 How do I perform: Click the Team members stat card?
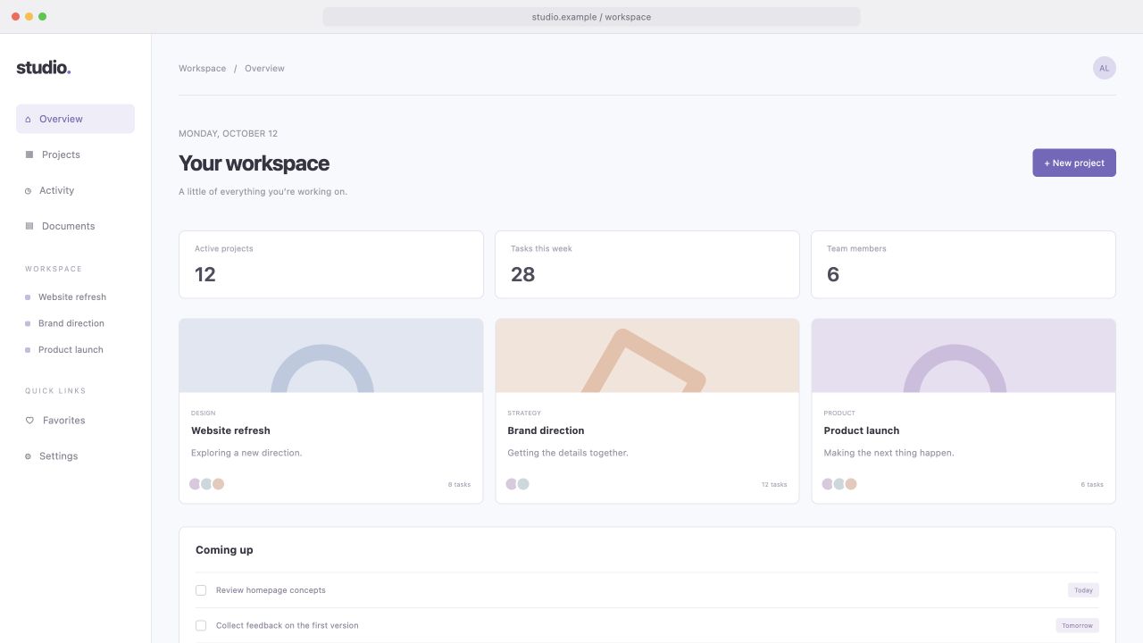[x=964, y=264]
